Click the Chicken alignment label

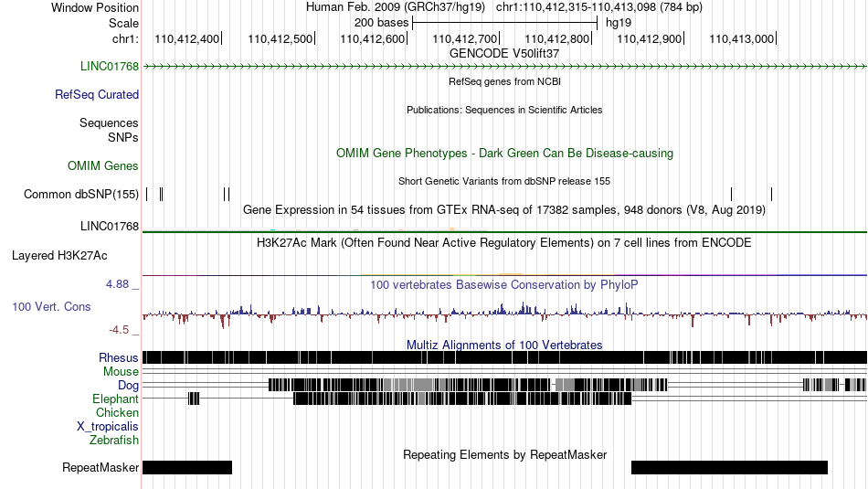[117, 412]
